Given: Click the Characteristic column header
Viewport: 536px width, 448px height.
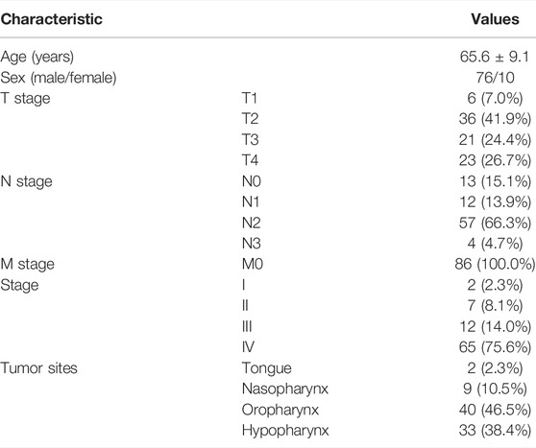Looking at the screenshot, I should coord(51,19).
